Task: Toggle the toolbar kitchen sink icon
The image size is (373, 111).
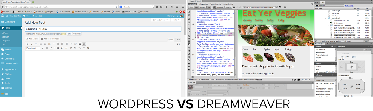Action: click(x=84, y=44)
